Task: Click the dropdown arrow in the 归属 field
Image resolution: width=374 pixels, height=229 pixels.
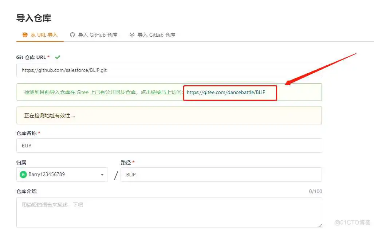Action: 102,175
